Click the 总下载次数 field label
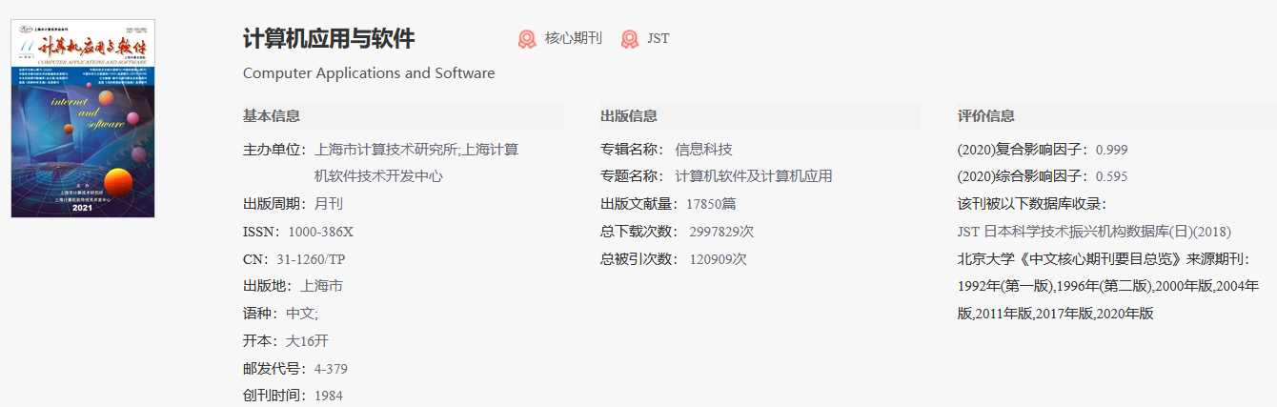The height and width of the screenshot is (407, 1277). tap(639, 232)
